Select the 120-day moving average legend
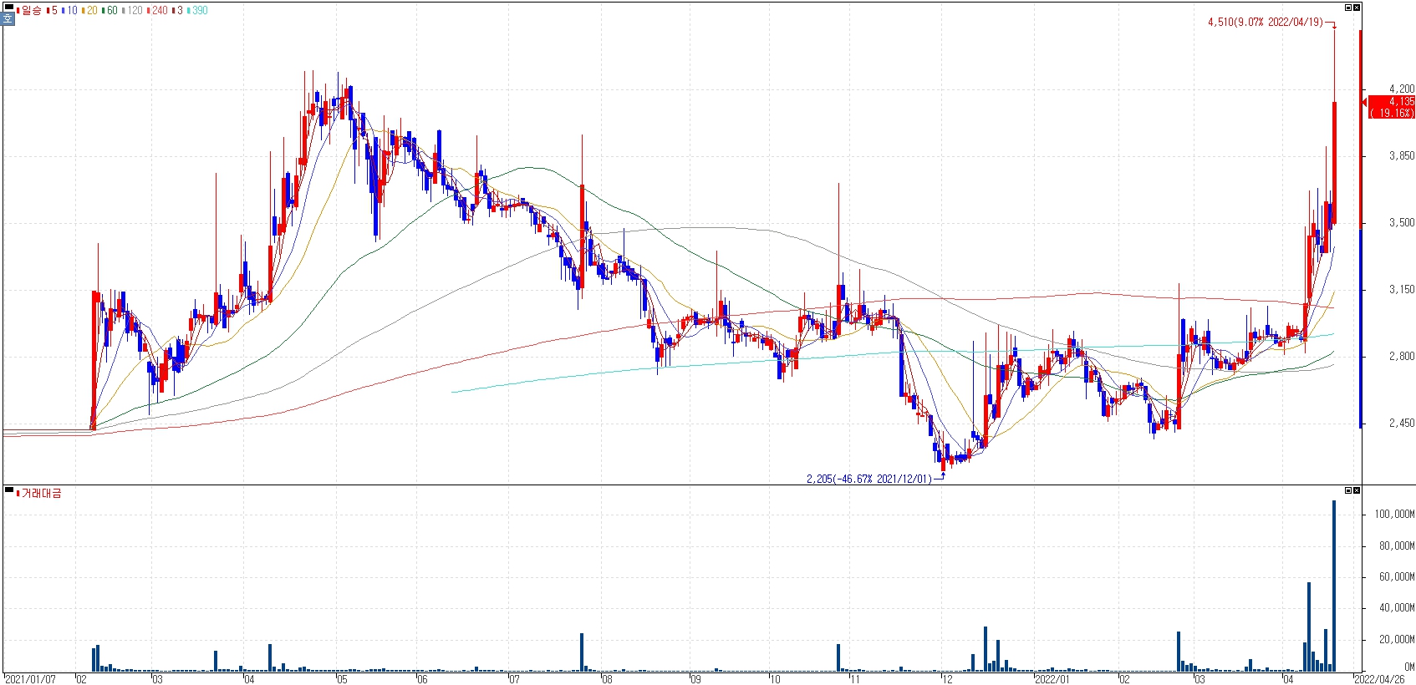The height and width of the screenshot is (685, 1416). coord(132,10)
